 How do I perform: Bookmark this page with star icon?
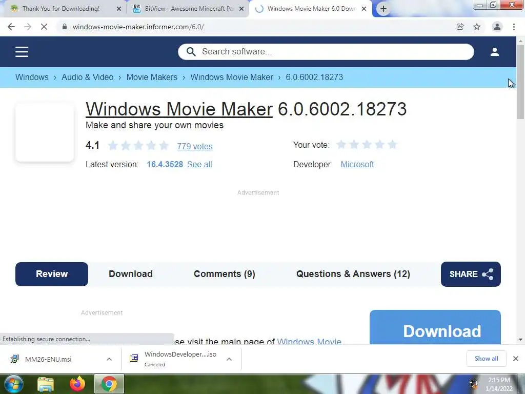coord(477,27)
